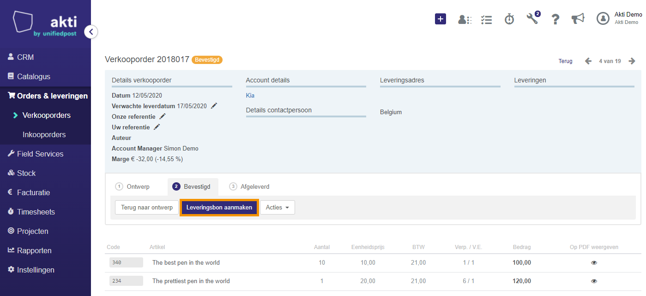This screenshot has height=296, width=646.
Task: Select Inkooporders submenu item
Action: [x=45, y=134]
